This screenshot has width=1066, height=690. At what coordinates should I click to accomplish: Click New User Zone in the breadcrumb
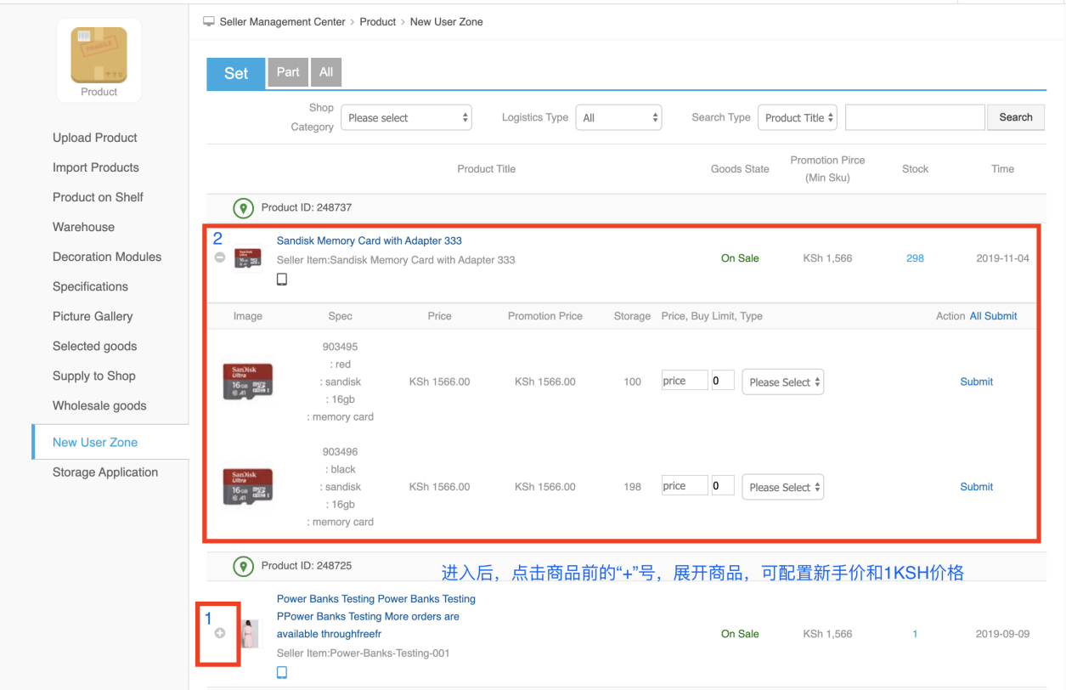point(447,22)
